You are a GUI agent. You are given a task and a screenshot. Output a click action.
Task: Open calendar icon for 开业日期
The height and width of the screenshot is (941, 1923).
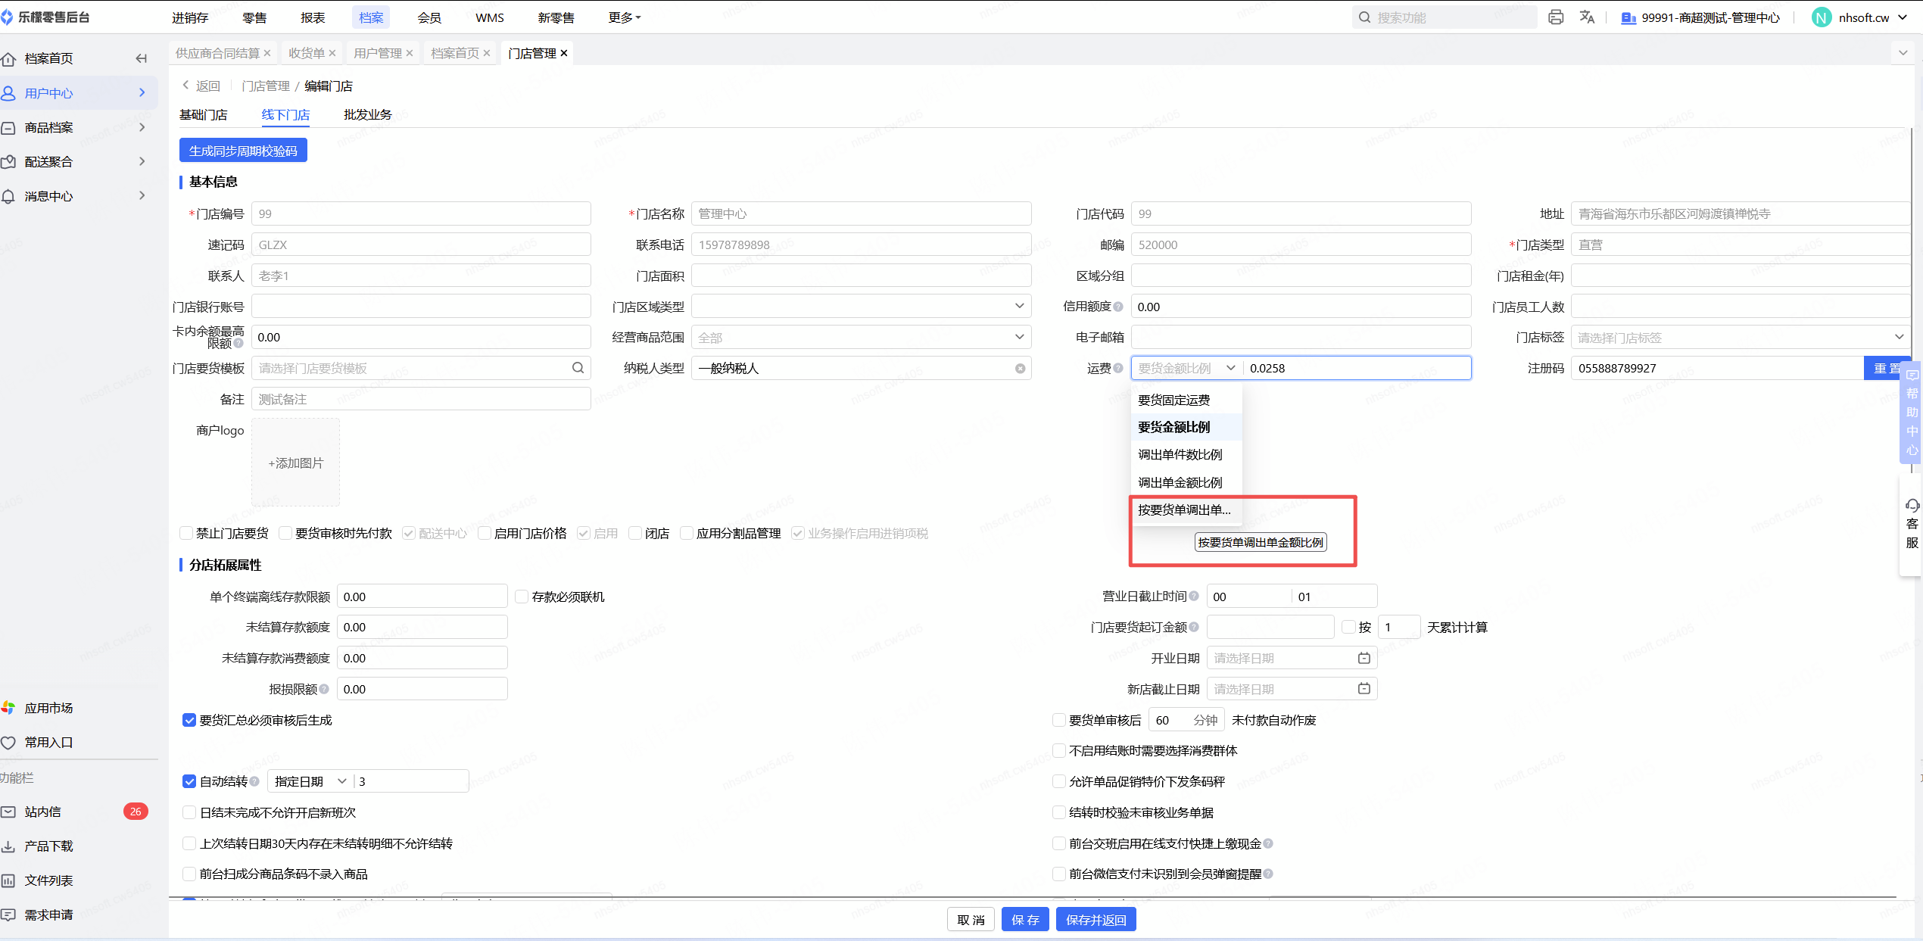[x=1364, y=658]
